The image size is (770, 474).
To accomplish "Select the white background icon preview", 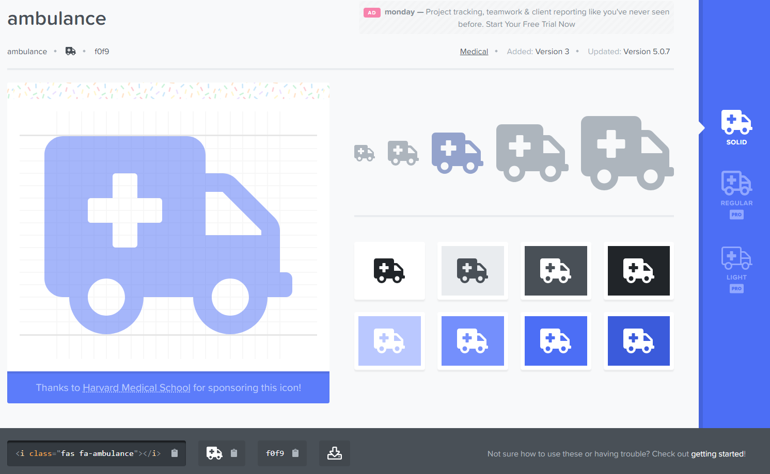I will tap(389, 271).
